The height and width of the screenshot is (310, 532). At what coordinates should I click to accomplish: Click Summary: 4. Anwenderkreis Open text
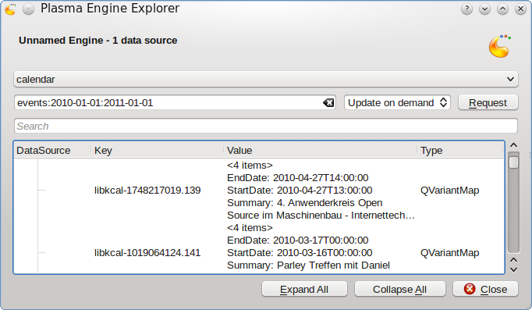click(305, 203)
